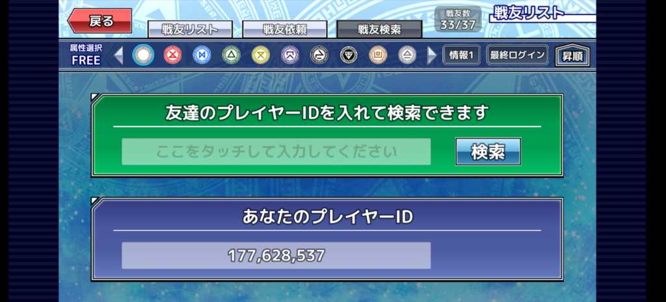Image resolution: width=666 pixels, height=302 pixels.
Task: Tap the player ID input field
Action: pos(276,151)
